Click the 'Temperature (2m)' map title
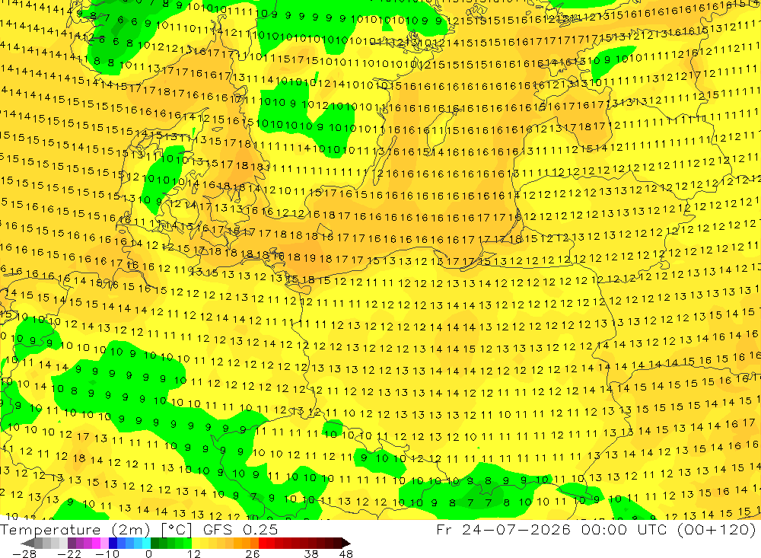761x558 pixels. point(75,530)
